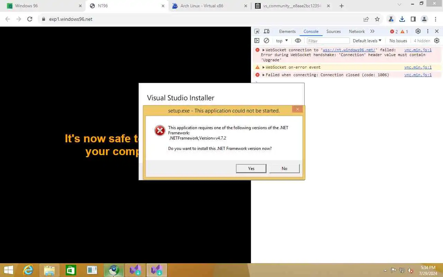Image resolution: width=443 pixels, height=277 pixels.
Task: Open the browser downloads icon
Action: (402, 19)
